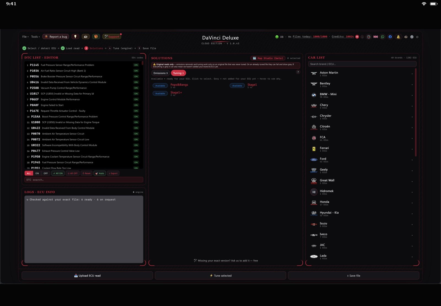Focus the DTC search field
The image size is (441, 306).
click(84, 180)
